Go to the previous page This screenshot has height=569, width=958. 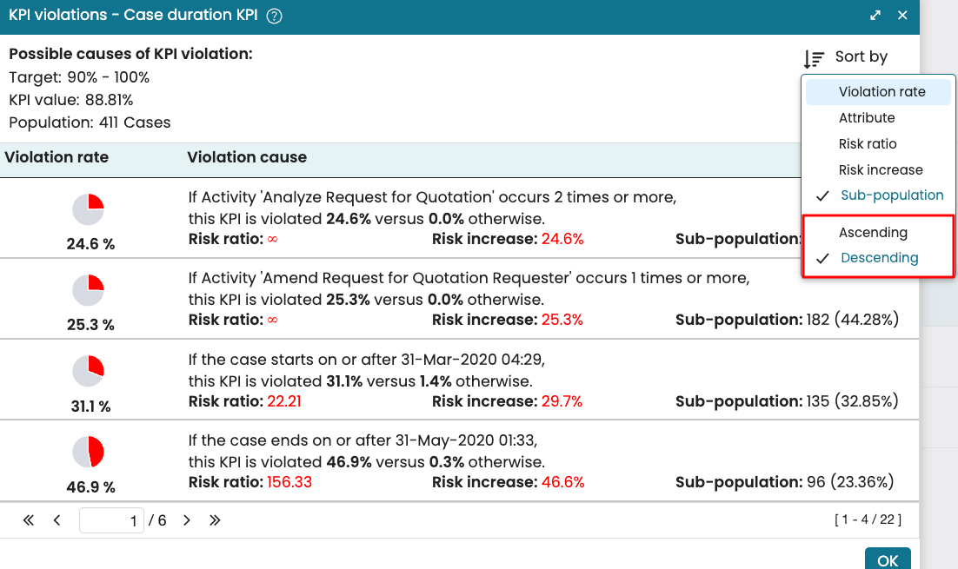coord(57,520)
